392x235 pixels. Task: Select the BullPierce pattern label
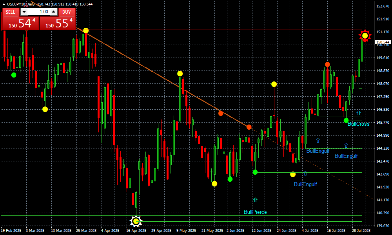[x=255, y=212]
